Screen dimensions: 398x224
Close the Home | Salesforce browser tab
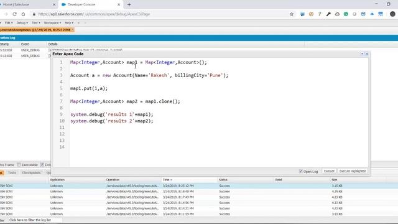click(x=54, y=4)
